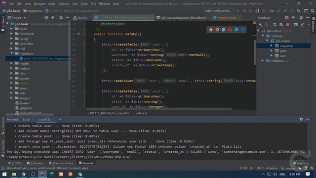The height and width of the screenshot is (178, 316).
Task: Switch to Migration.php editor tab
Action: [x=227, y=18]
